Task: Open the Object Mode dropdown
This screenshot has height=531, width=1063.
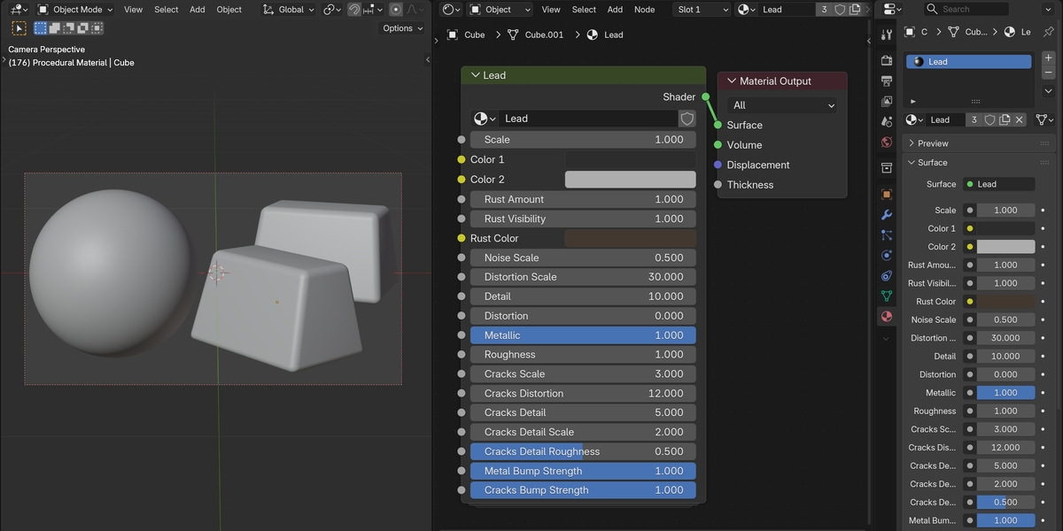Action: pos(76,10)
